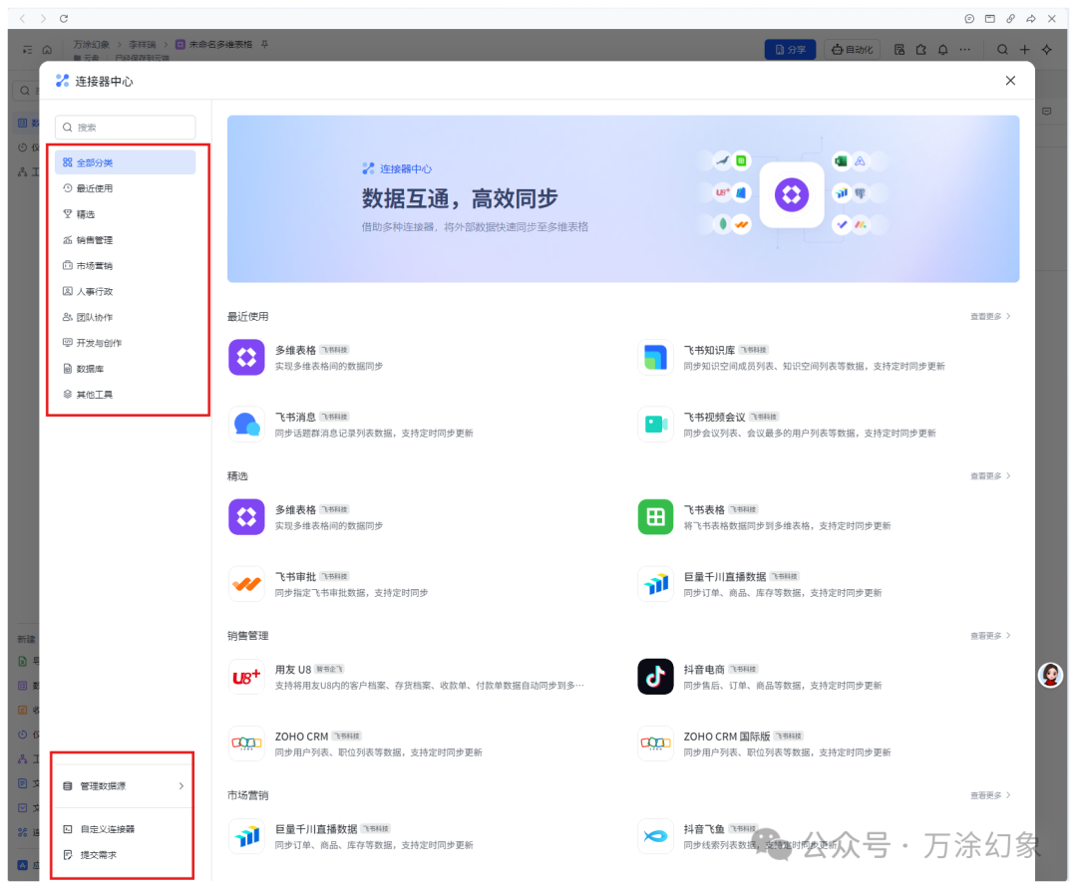Select the 多维表格 connector icon
Viewport: 1077px width, 889px height.
246,357
